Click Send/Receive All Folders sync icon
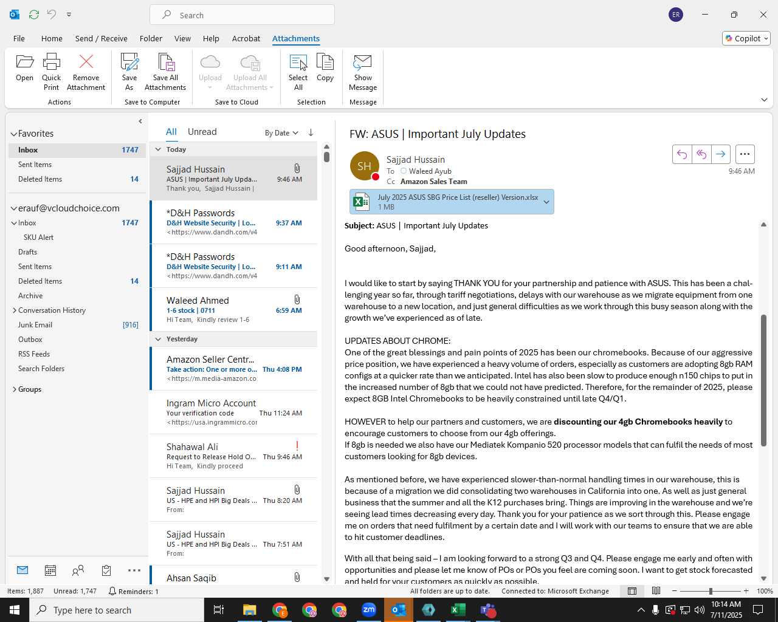778x622 pixels. tap(34, 15)
